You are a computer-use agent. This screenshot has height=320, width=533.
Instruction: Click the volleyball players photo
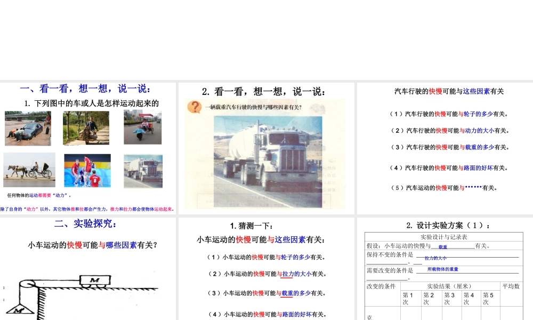87,170
